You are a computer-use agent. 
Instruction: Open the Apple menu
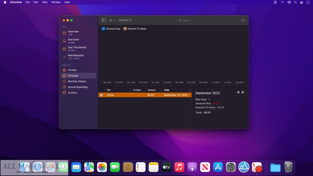coord(5,2)
